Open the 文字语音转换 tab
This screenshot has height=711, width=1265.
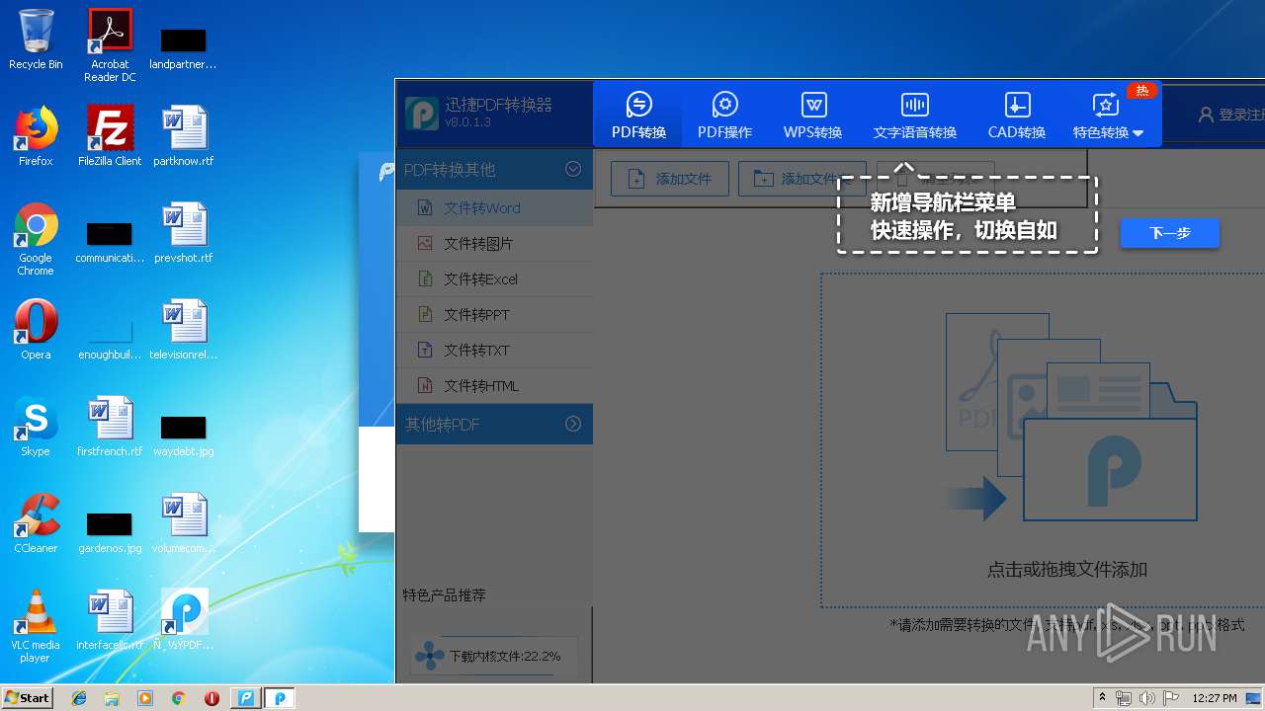coord(914,115)
